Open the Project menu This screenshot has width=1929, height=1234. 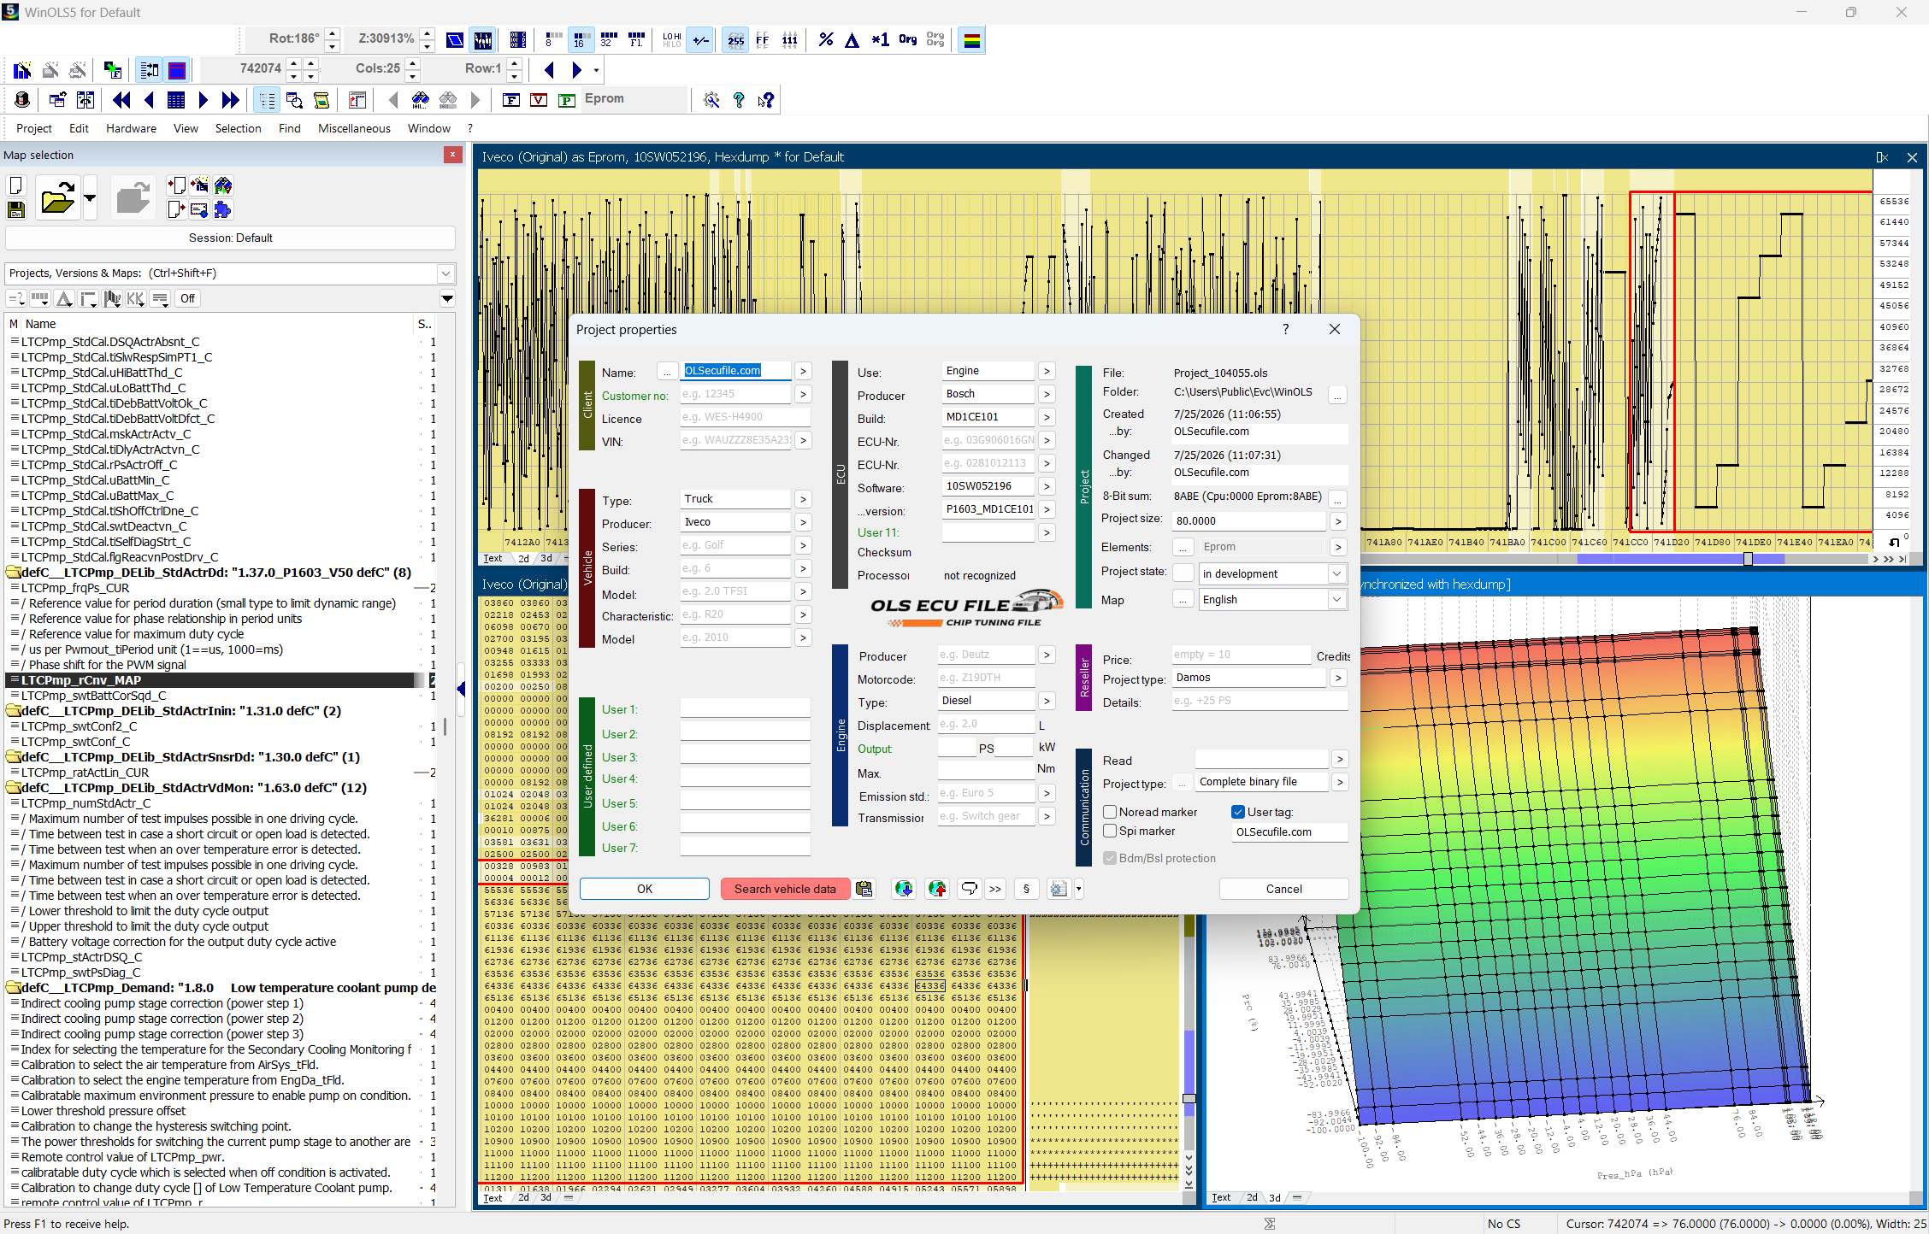[34, 128]
